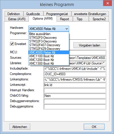Confirm the dialog with OK
The width and height of the screenshot is (114, 134).
tap(94, 127)
